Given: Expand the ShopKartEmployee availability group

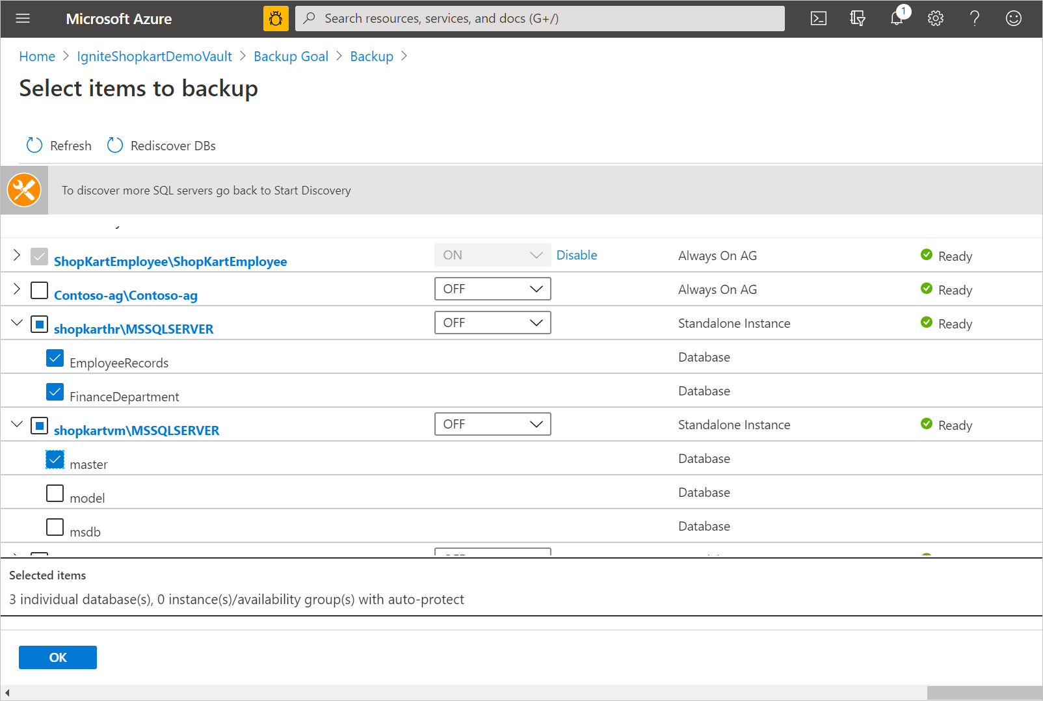Looking at the screenshot, I should 16,256.
